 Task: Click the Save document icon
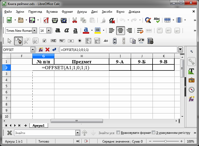pyautogui.click(x=32, y=20)
